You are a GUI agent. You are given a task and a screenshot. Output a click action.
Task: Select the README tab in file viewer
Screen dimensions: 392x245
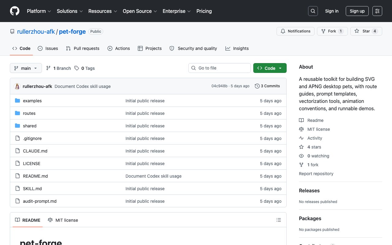[28, 220]
